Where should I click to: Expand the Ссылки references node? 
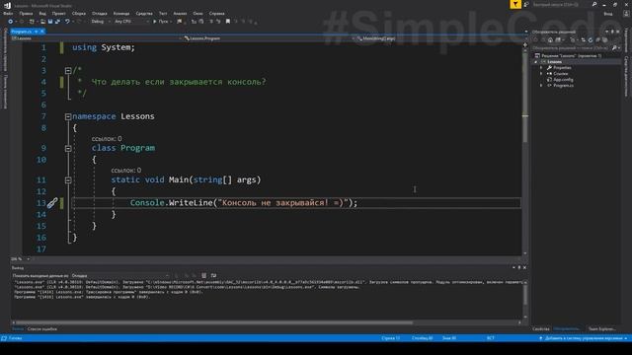[541, 74]
